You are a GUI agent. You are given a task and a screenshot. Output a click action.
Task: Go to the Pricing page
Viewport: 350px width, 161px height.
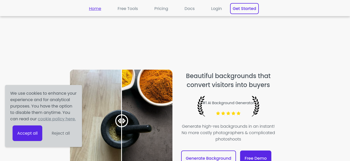coord(161,9)
